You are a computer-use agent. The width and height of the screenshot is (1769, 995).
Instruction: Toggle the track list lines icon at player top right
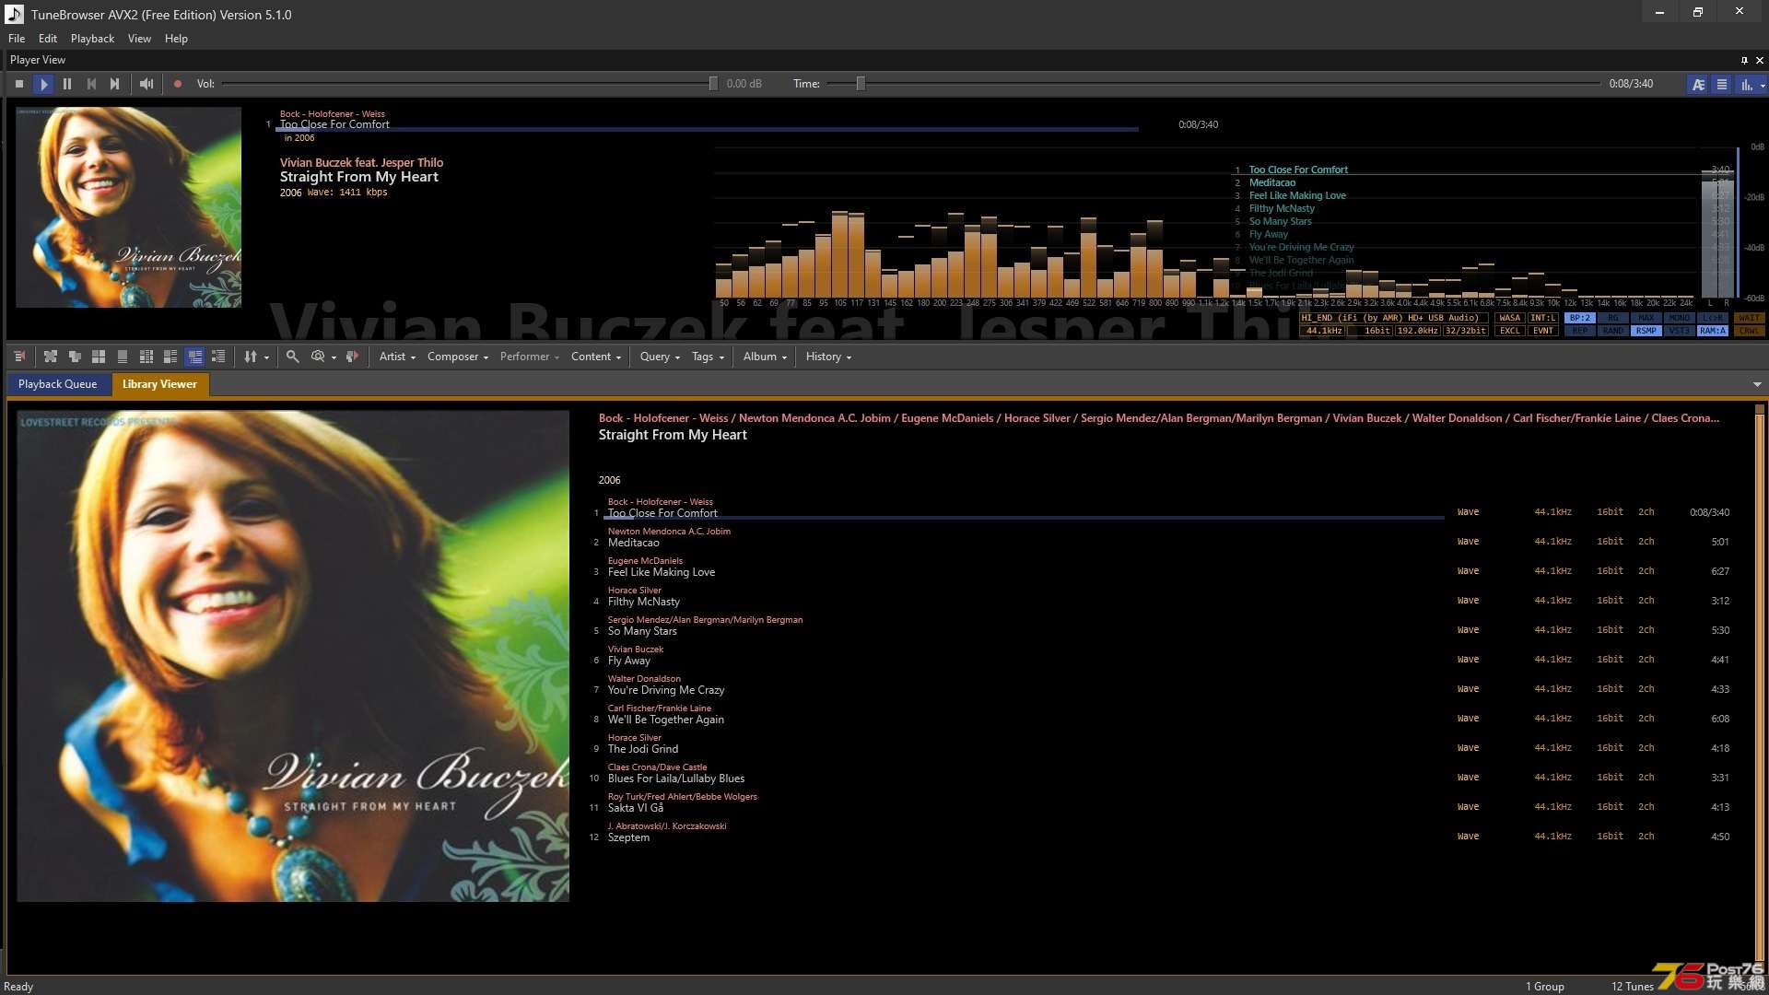point(1721,85)
